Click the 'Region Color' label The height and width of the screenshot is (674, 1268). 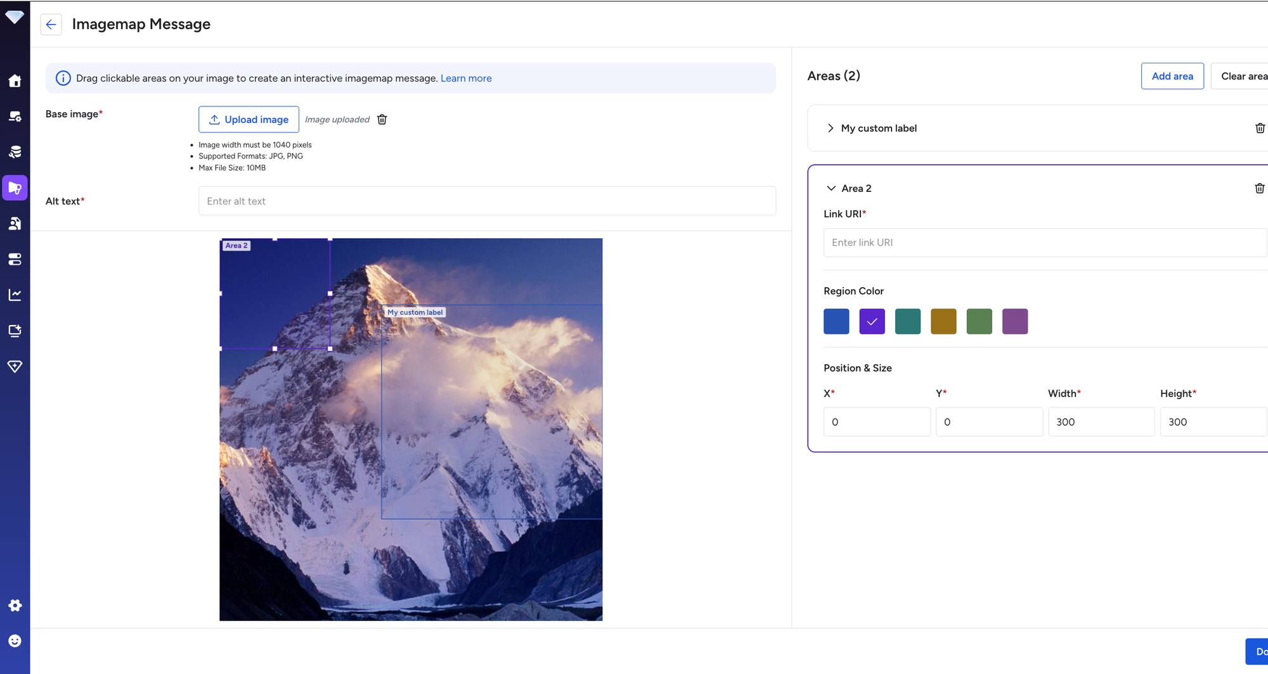(853, 291)
